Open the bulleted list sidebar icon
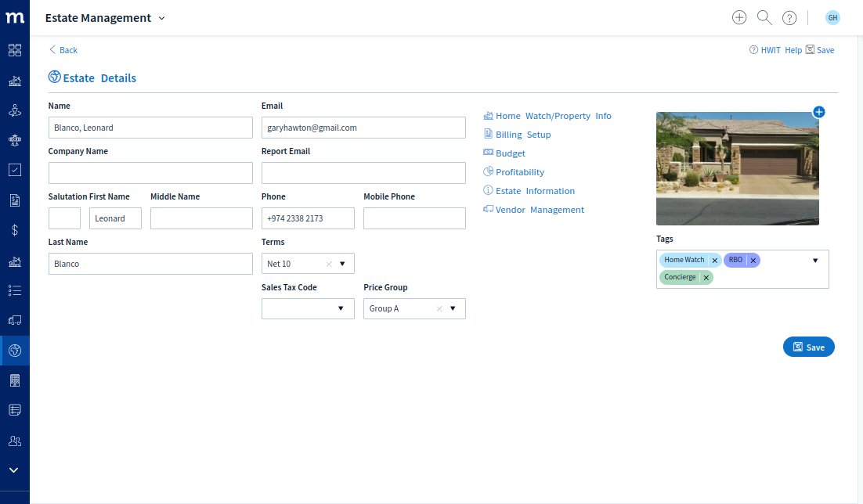The width and height of the screenshot is (863, 504). tap(15, 290)
